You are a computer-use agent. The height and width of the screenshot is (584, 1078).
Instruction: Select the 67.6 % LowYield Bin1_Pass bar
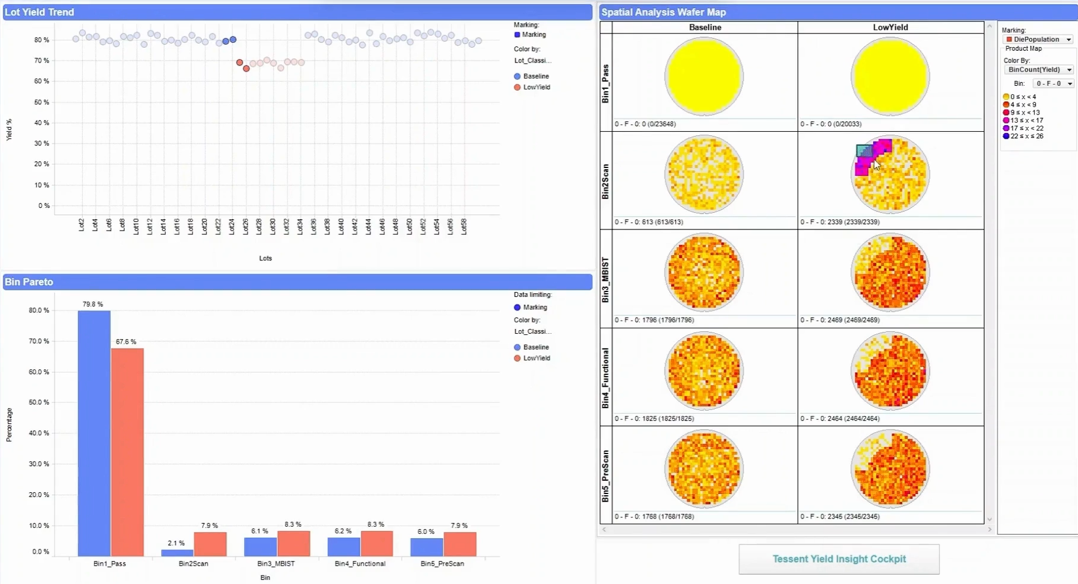(127, 452)
